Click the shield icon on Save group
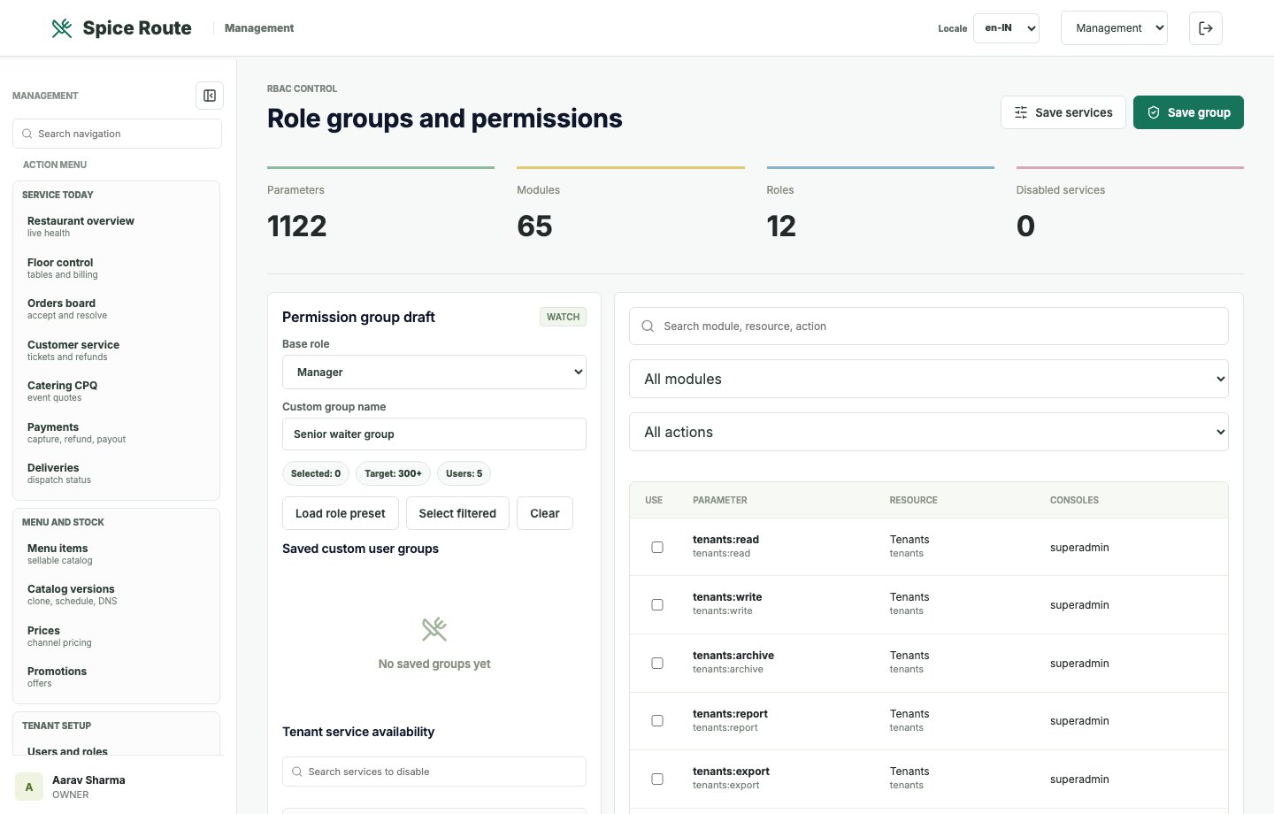1274x814 pixels. tap(1154, 112)
